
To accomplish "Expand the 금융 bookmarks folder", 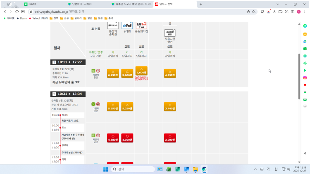I will click(64, 18).
